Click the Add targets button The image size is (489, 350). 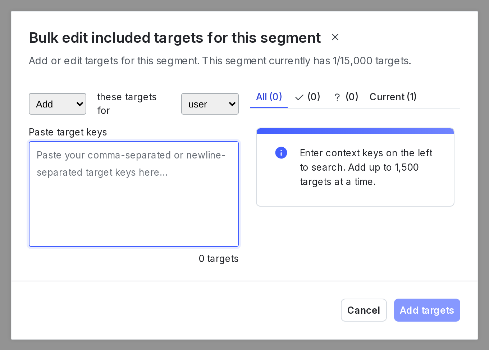click(427, 310)
